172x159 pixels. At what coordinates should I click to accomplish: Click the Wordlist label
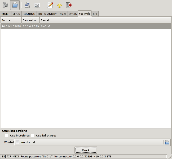tap(9, 142)
